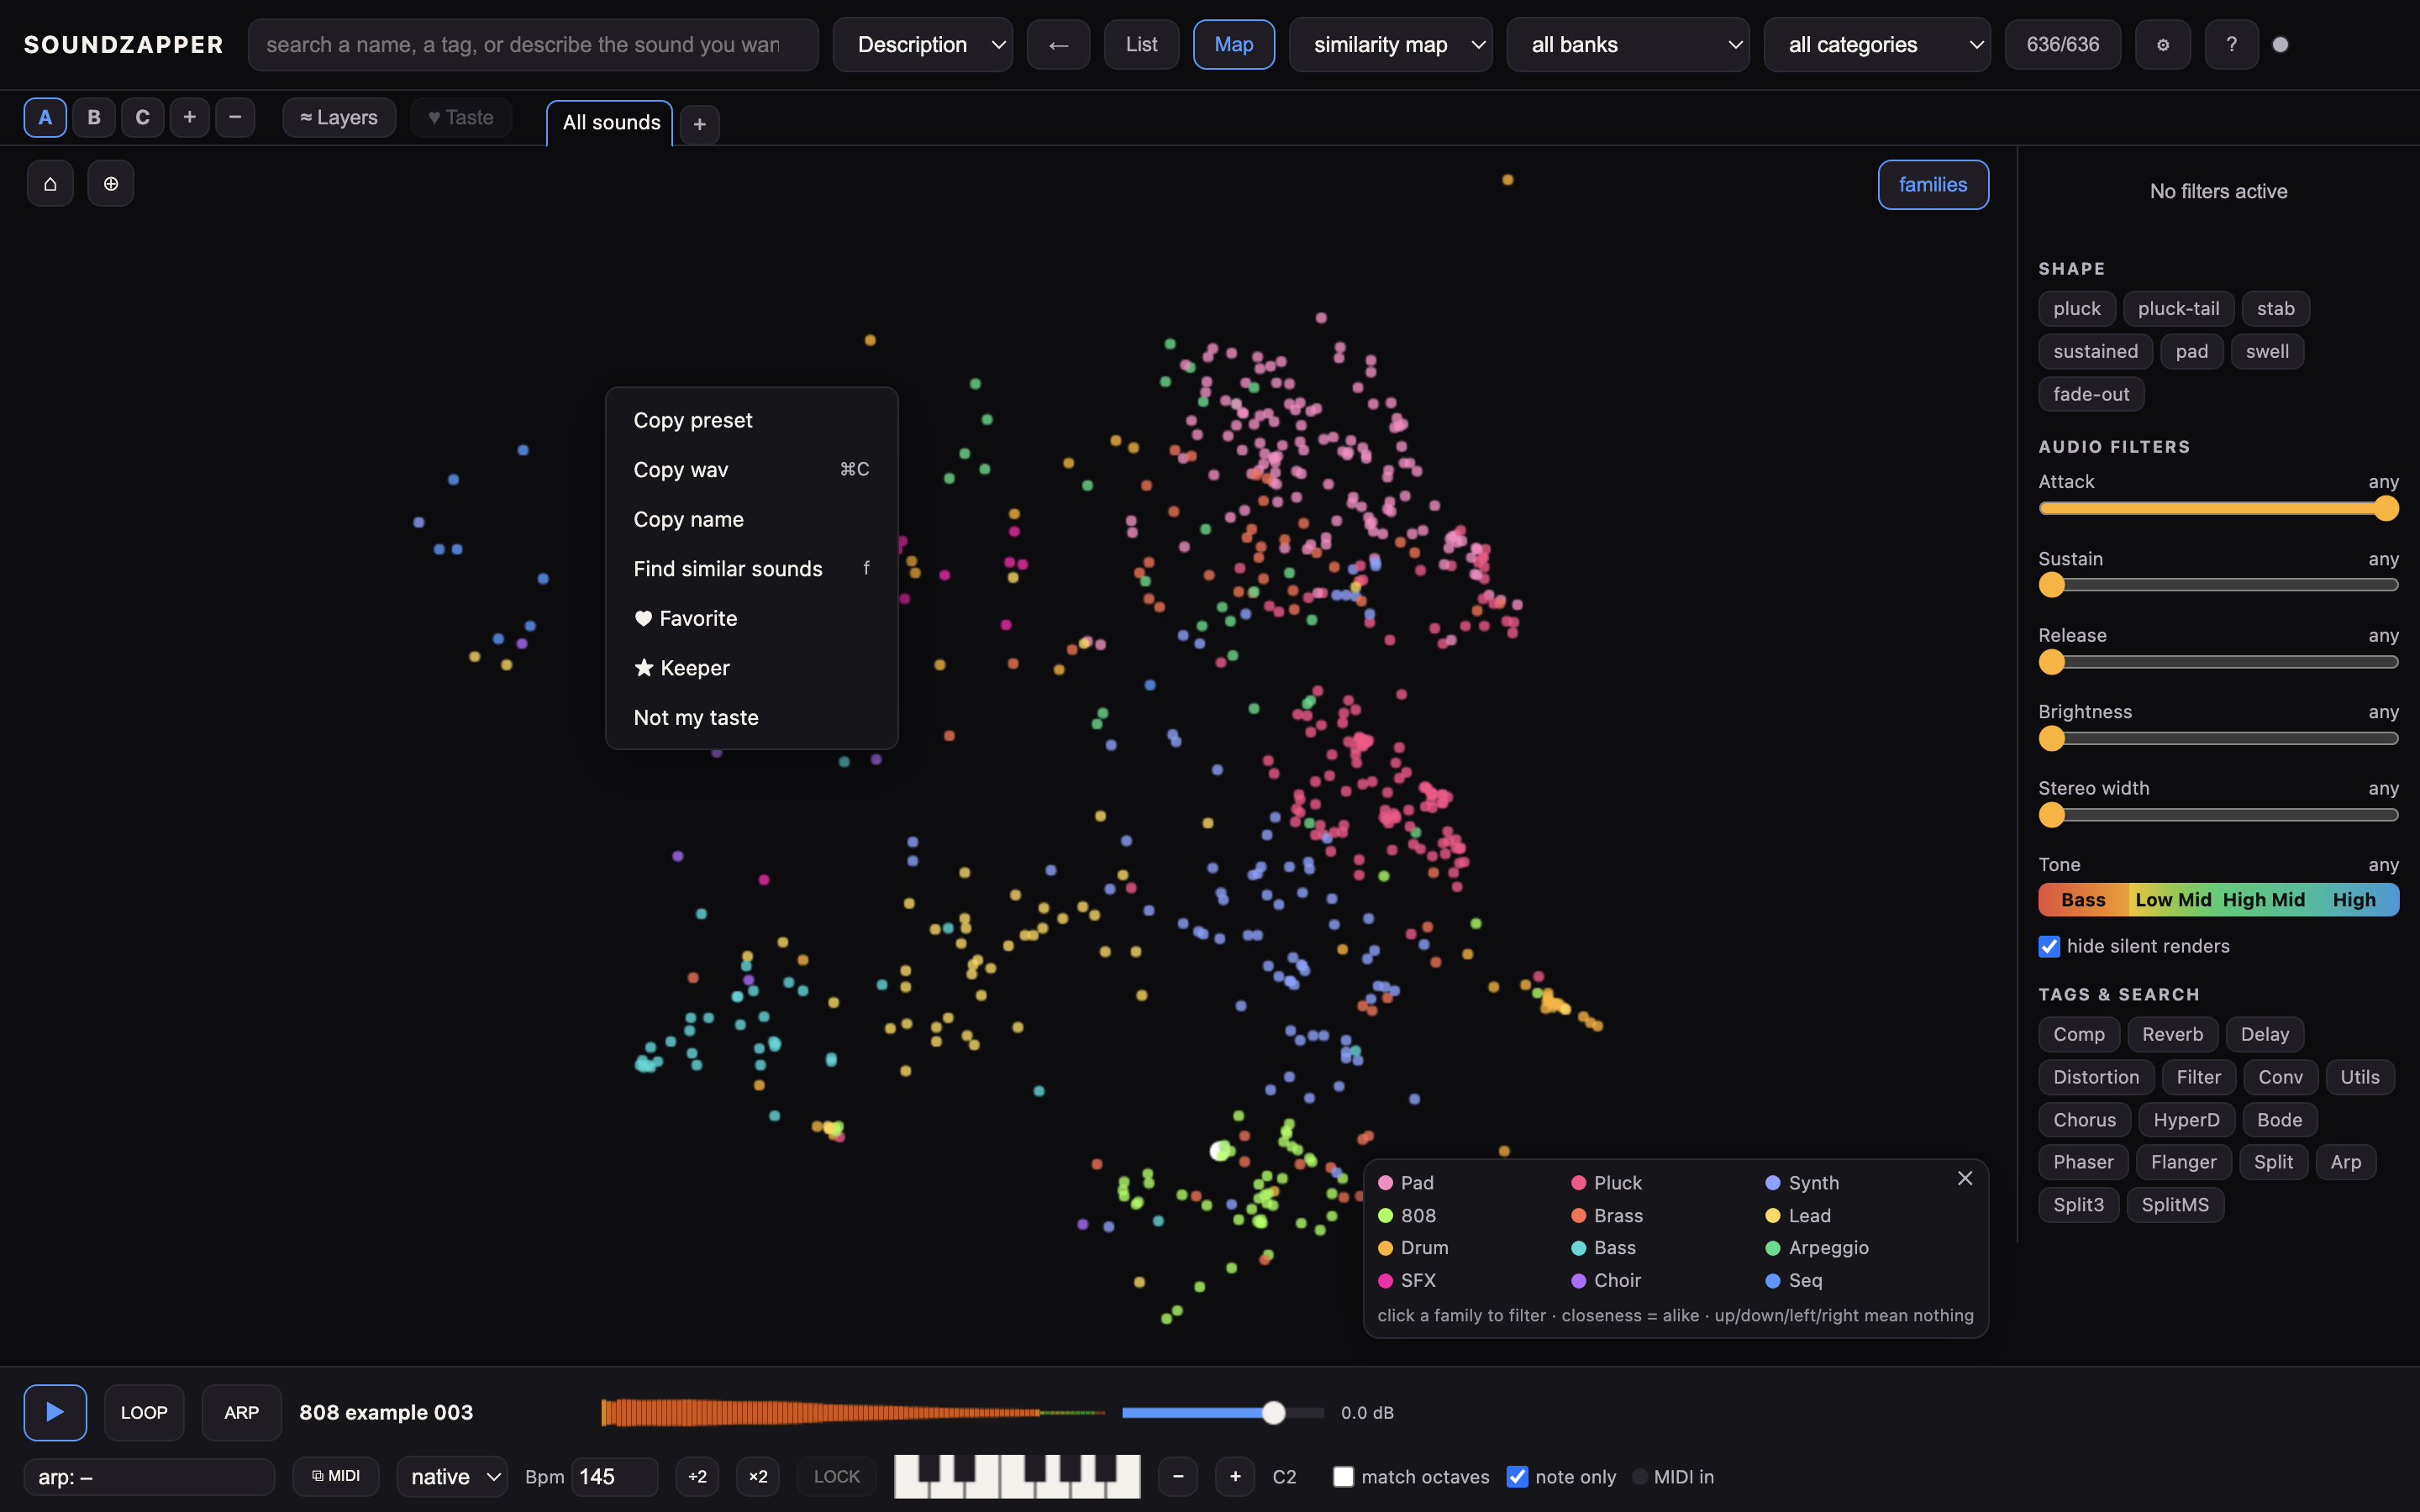Click the Attack filter slider handle
The height and width of the screenshot is (1512, 2420).
(x=2385, y=509)
